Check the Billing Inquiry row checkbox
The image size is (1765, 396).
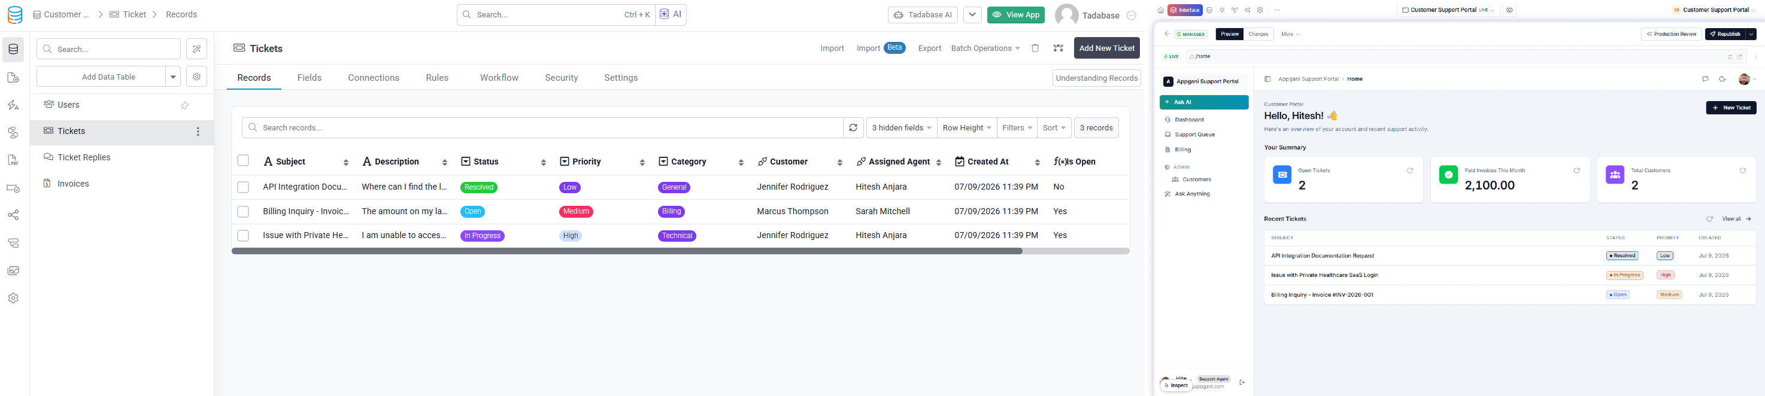pos(243,212)
